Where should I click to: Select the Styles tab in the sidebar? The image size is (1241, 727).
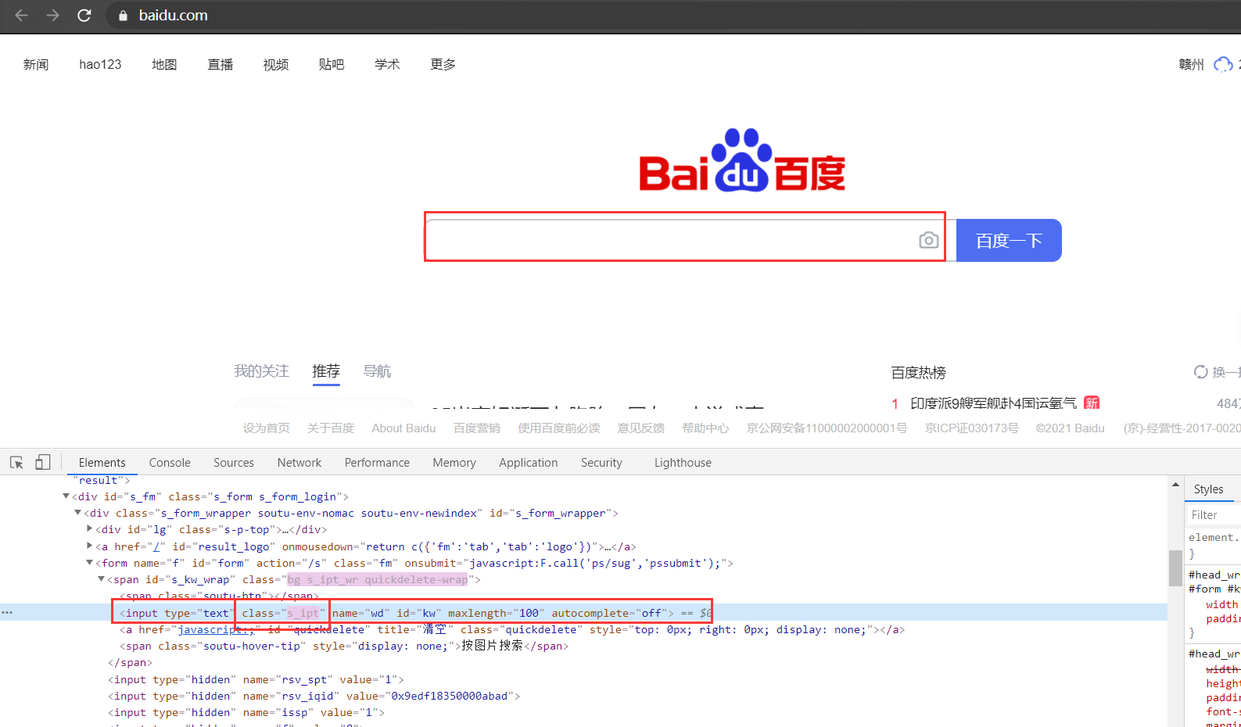tap(1208, 489)
